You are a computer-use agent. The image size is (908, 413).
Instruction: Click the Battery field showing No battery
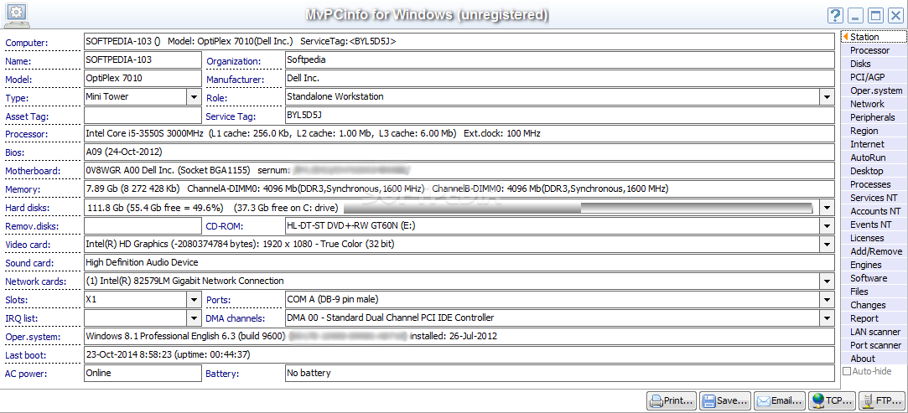[x=559, y=374]
